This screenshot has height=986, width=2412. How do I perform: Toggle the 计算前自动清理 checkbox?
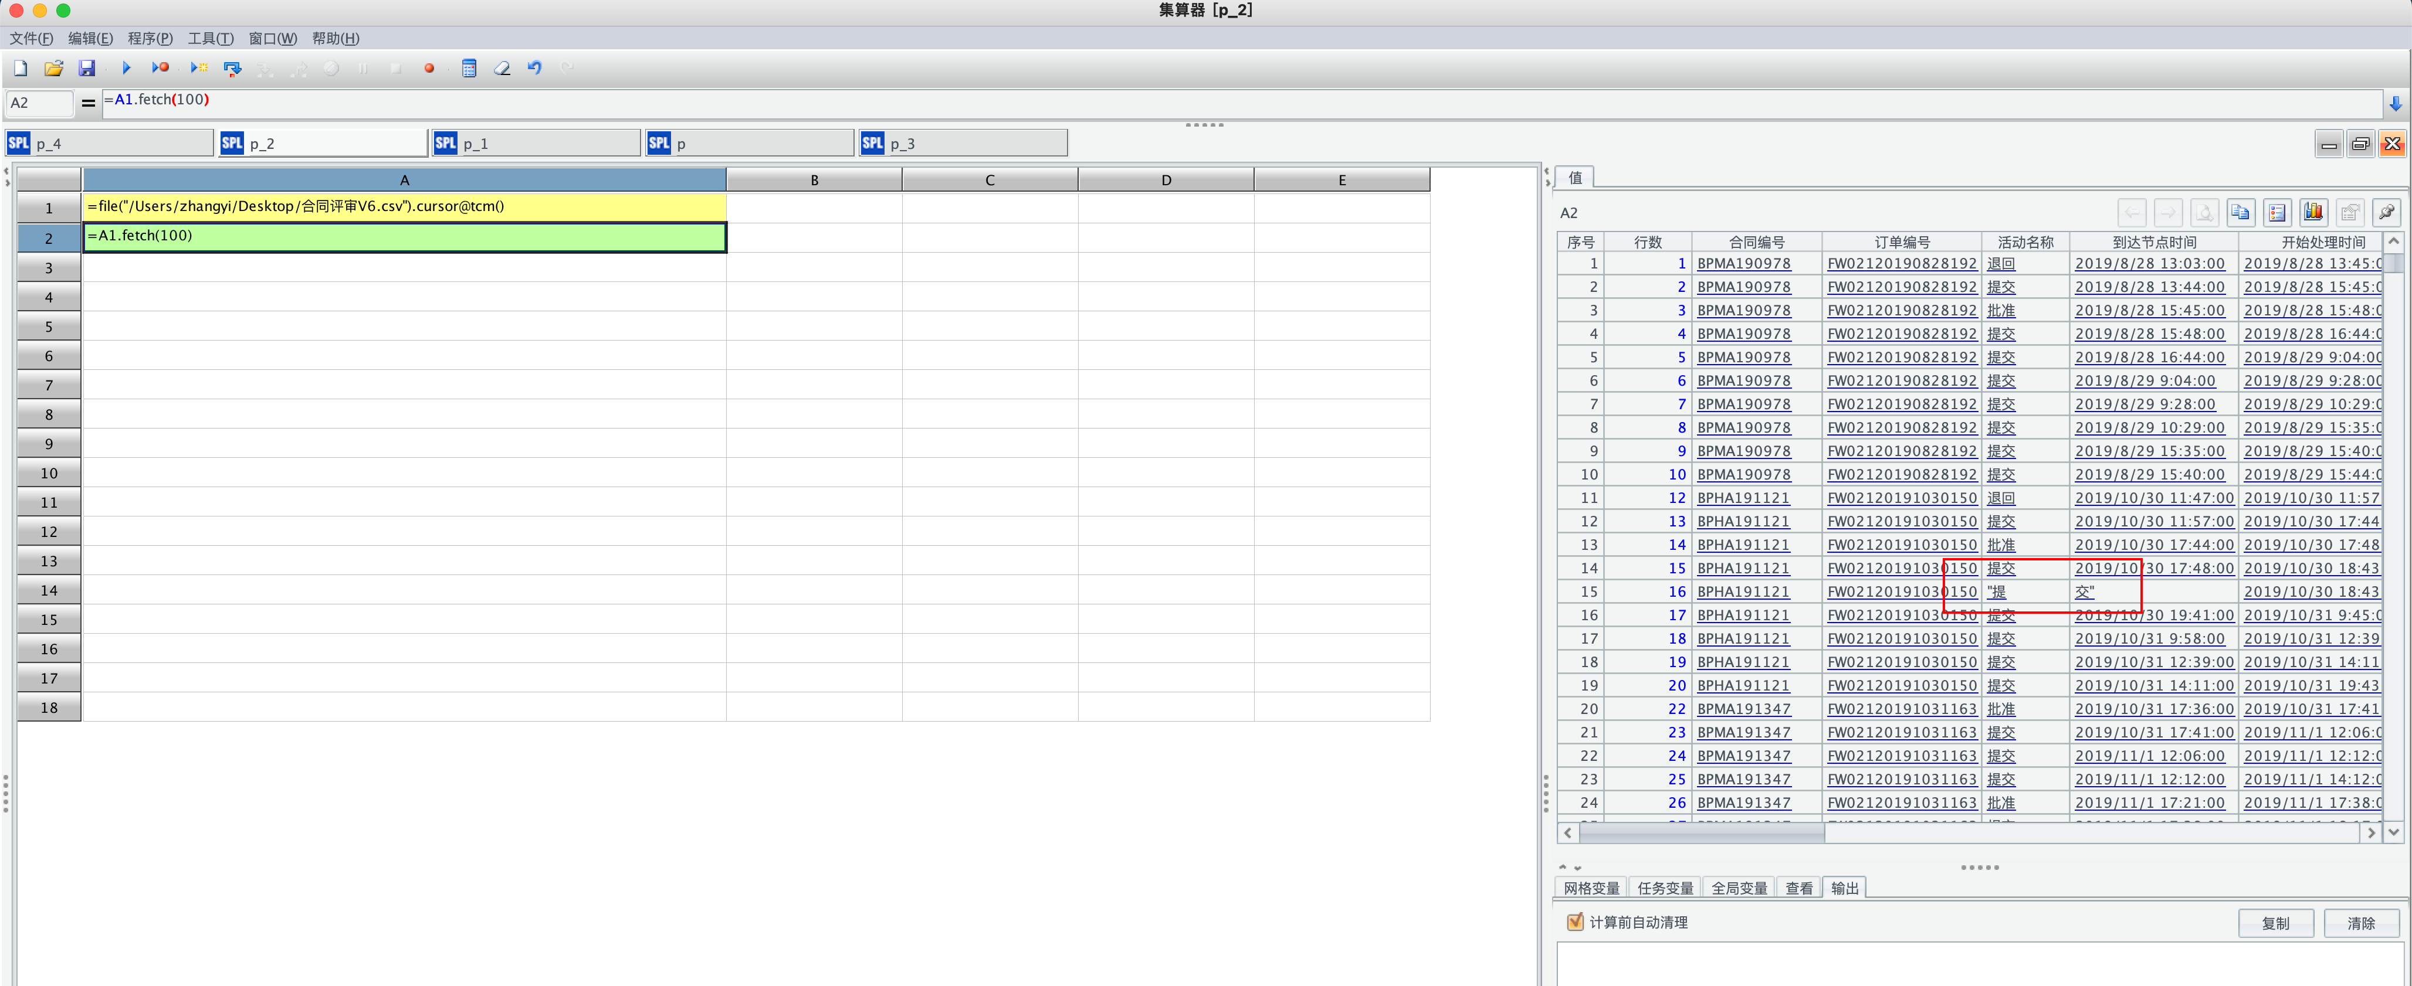coord(1575,922)
